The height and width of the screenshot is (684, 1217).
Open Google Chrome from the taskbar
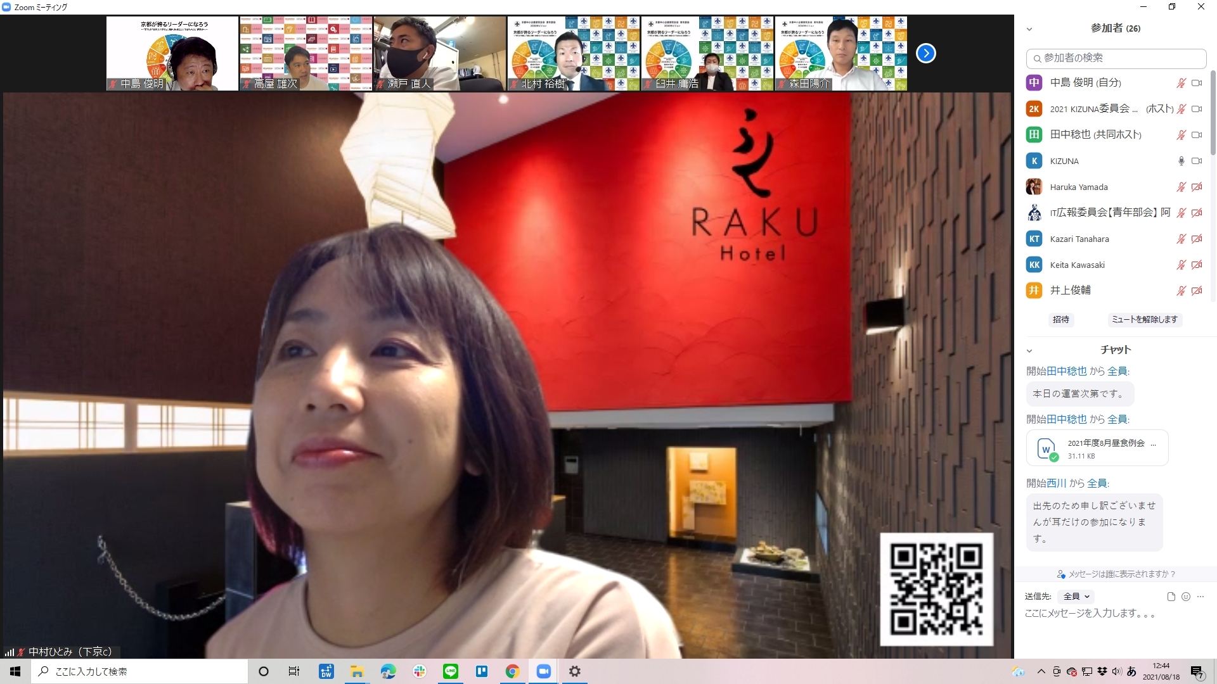click(x=512, y=671)
